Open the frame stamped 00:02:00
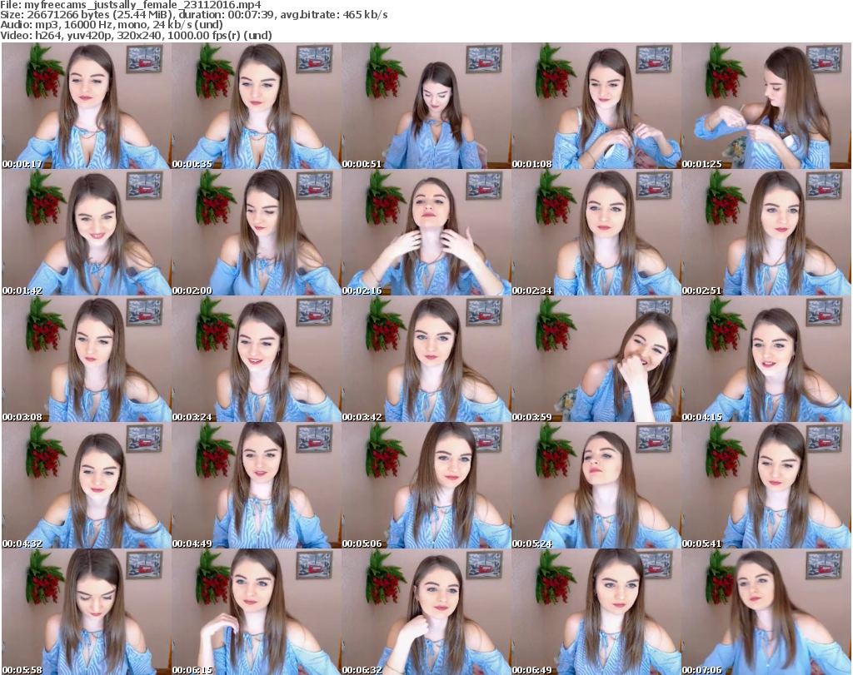Screen dimensions: 853x675 pos(257,232)
